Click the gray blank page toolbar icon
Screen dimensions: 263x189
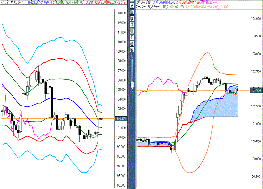point(132,31)
